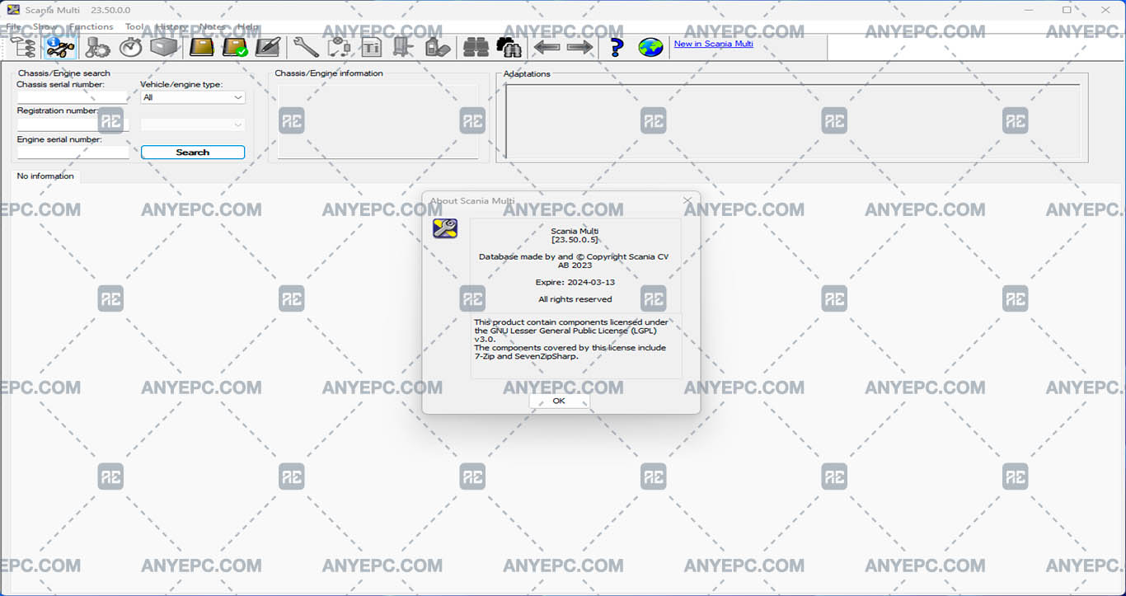Open the oil bottle fluids icon
Screen dimensions: 1126x596
click(438, 47)
